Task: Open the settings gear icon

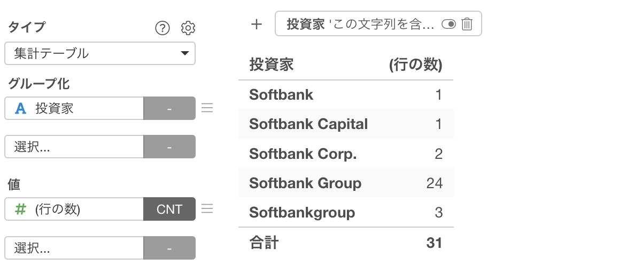Action: [x=188, y=28]
